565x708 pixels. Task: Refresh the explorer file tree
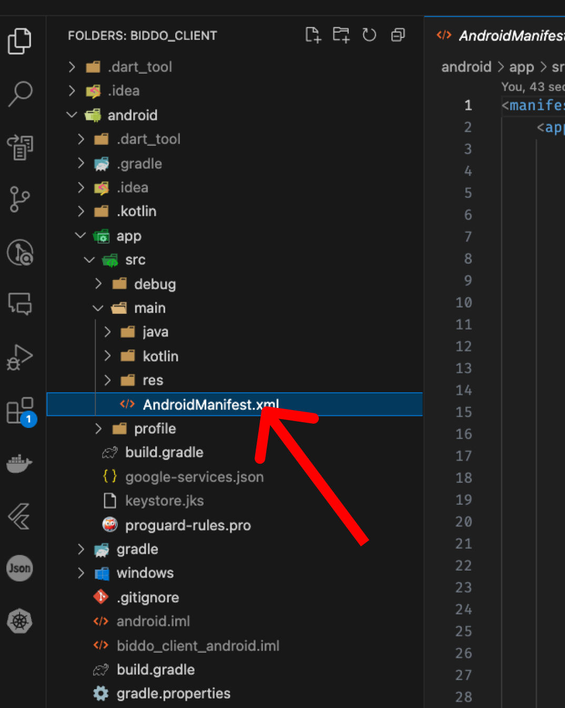pos(369,35)
